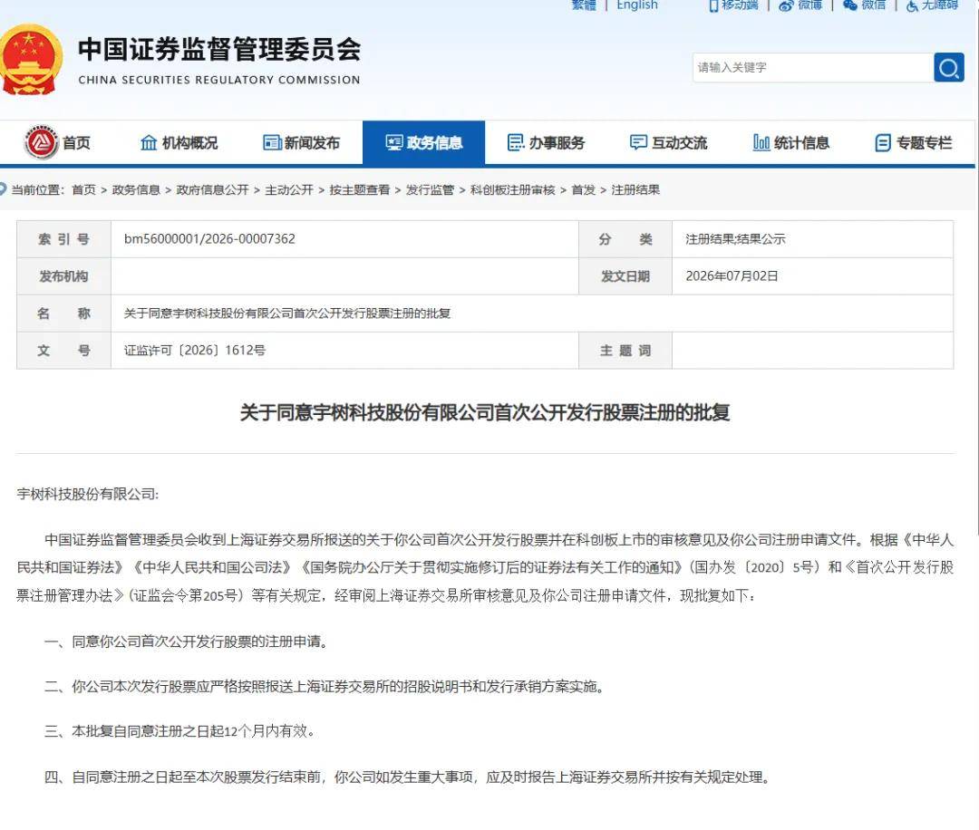Go to 政府信息公开 in the breadcrumb
Image resolution: width=979 pixels, height=830 pixels.
point(212,189)
